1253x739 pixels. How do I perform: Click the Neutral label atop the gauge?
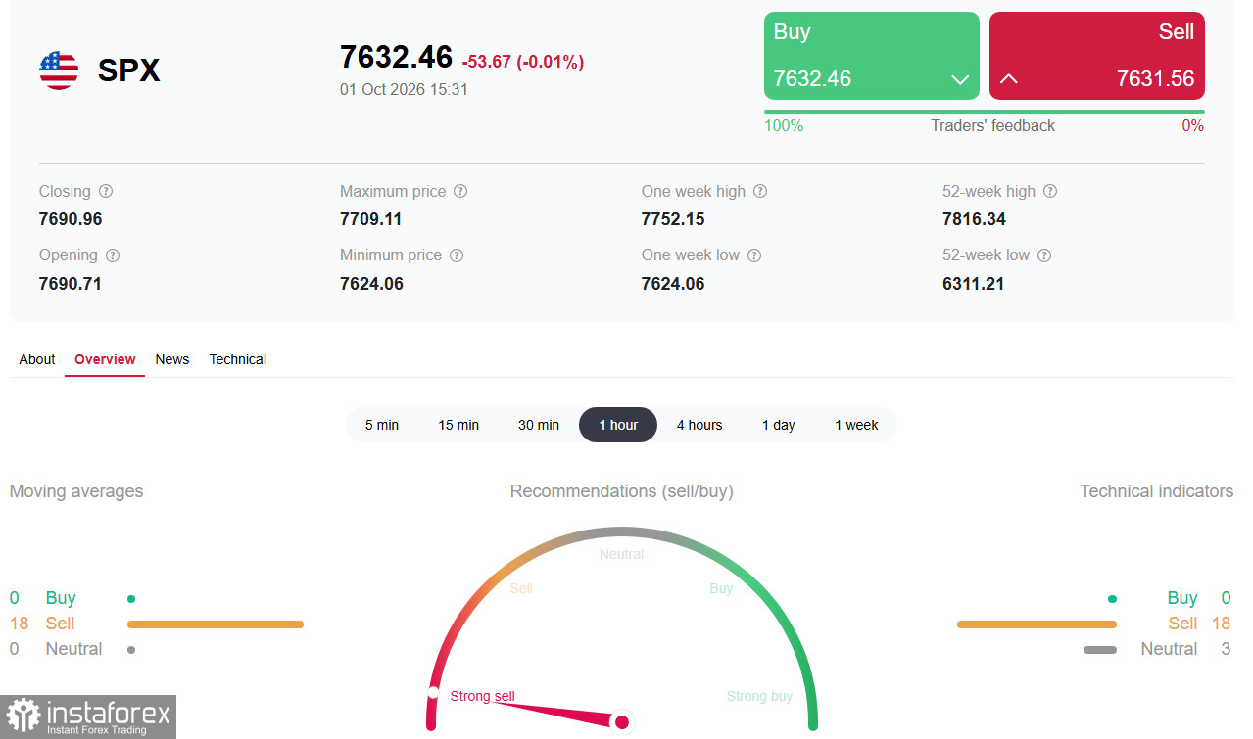[622, 554]
